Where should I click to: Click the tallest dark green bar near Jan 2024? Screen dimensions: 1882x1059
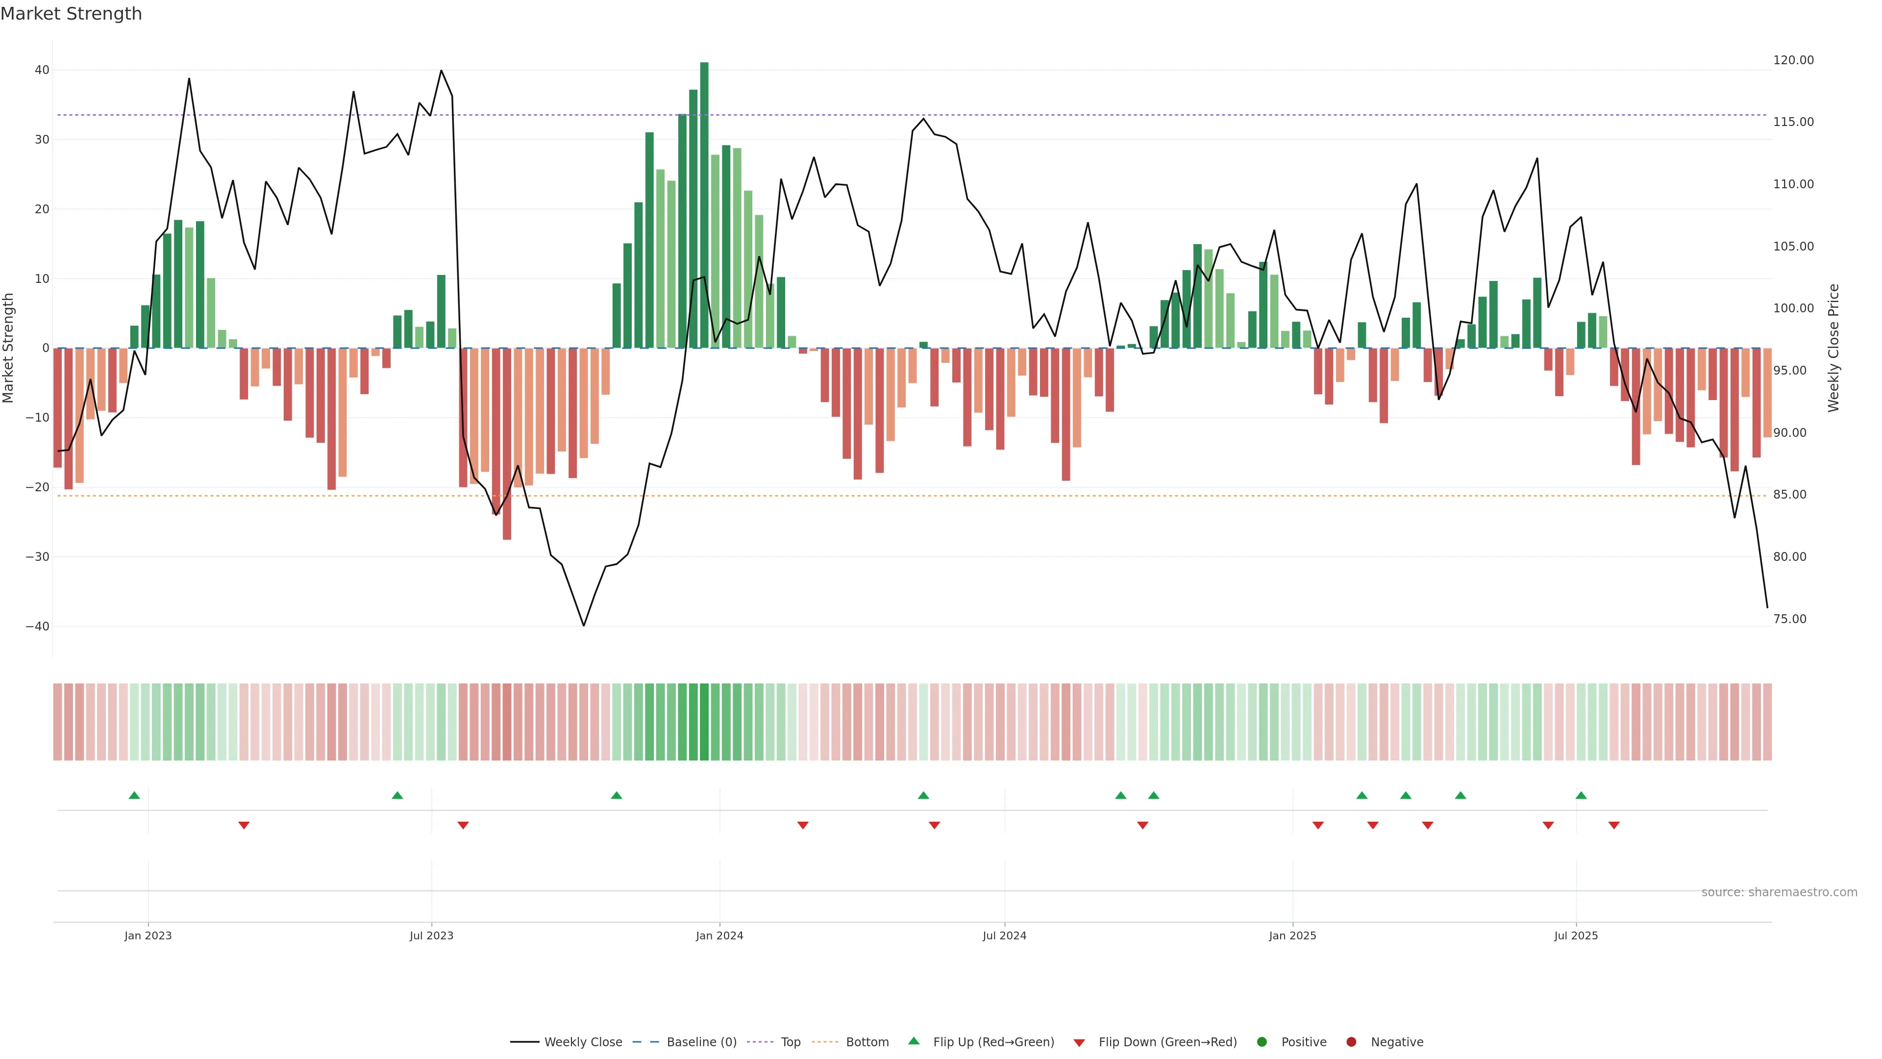coord(704,204)
